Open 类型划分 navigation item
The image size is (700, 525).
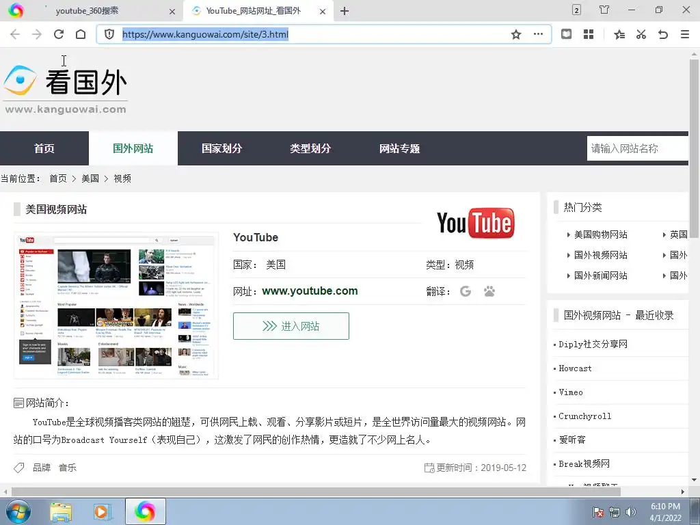coord(310,148)
